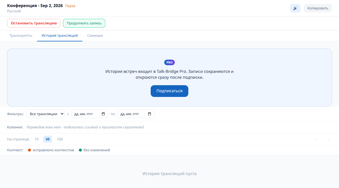Expand the Все трансляции filter dropdown
Image resolution: width=339 pixels, height=188 pixels.
45,114
